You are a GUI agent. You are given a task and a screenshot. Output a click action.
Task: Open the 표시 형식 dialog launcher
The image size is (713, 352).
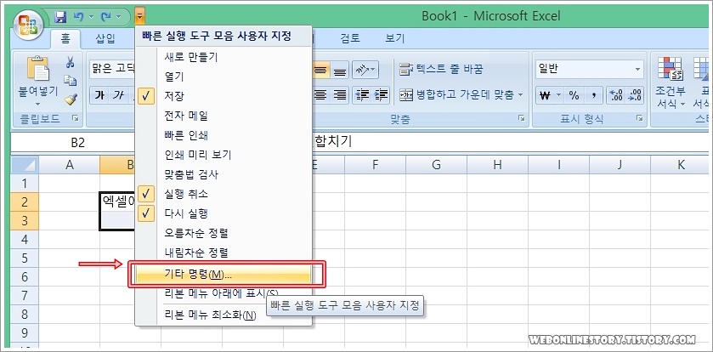click(x=640, y=119)
